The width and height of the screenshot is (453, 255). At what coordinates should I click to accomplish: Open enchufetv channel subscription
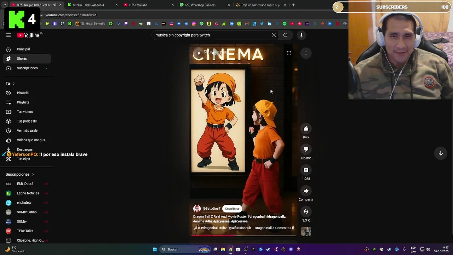coord(27,203)
